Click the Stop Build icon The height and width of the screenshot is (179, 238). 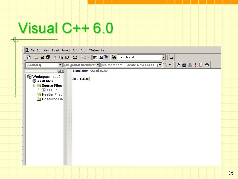point(190,65)
